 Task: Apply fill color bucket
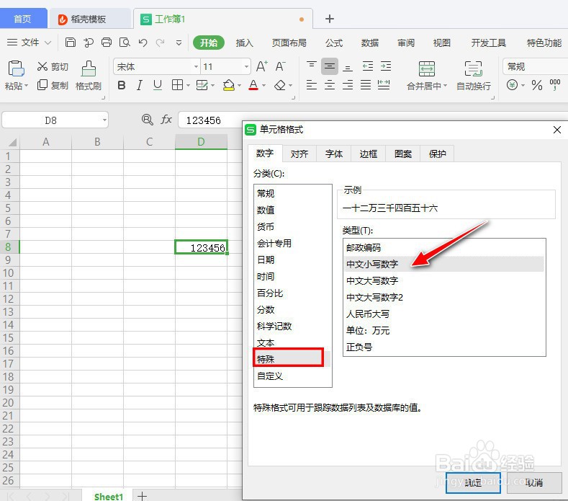pos(229,85)
